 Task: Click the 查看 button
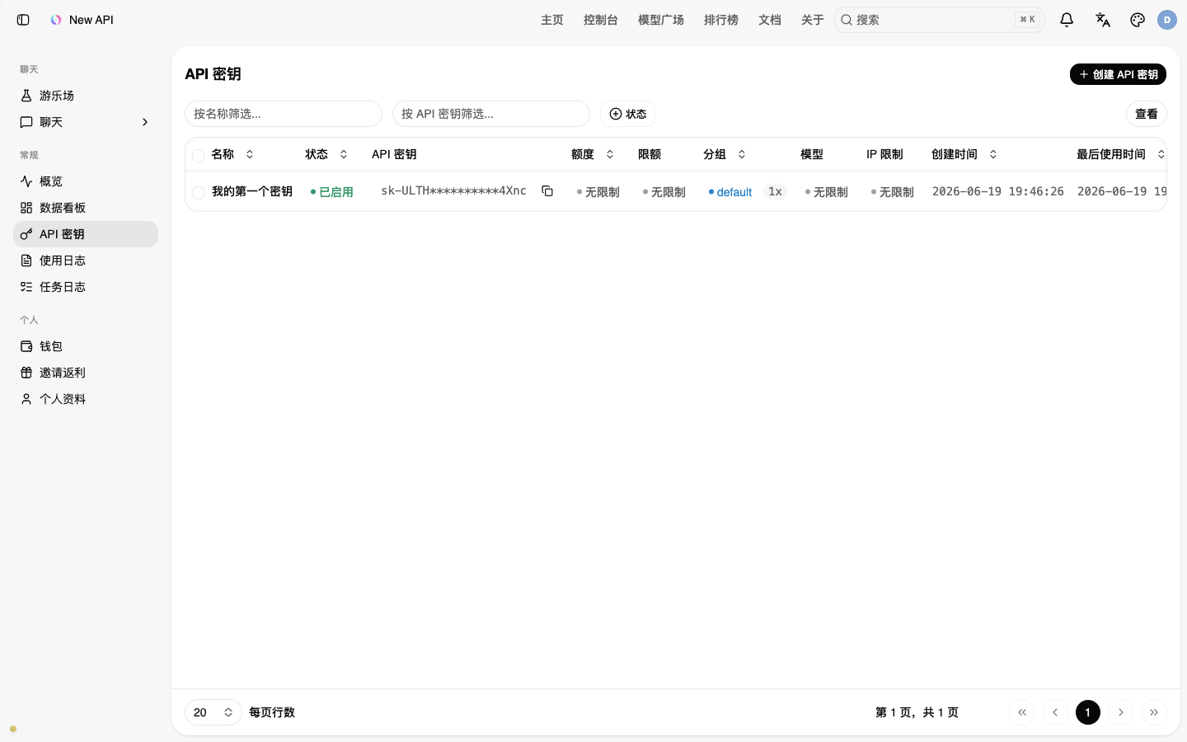[1147, 114]
